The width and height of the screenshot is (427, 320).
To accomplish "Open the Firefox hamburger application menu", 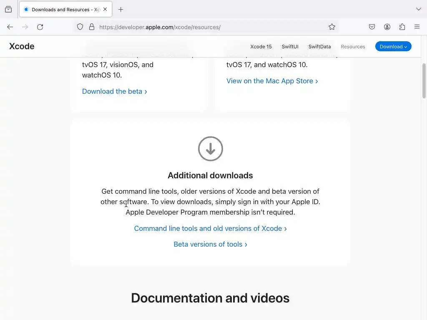I will pos(417,27).
